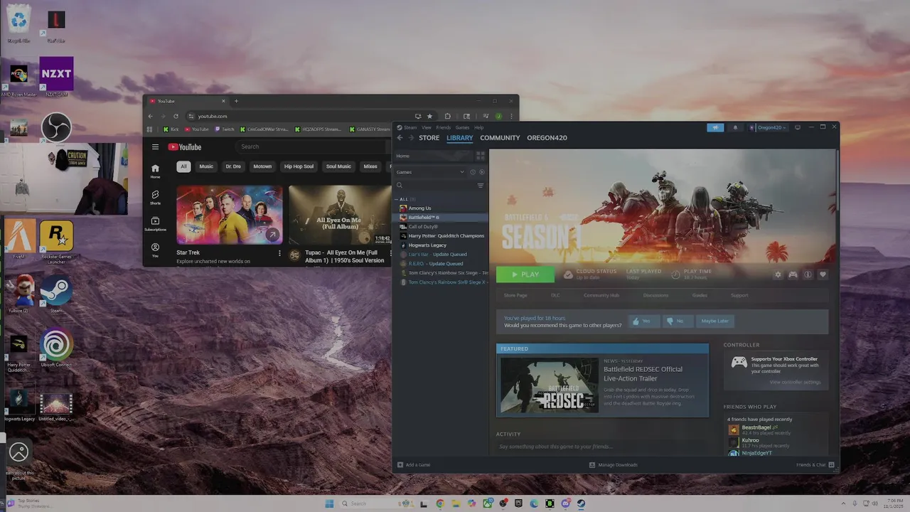Open Battlefield REDSEC trailer thumbnail
The image size is (910, 512).
click(x=549, y=385)
